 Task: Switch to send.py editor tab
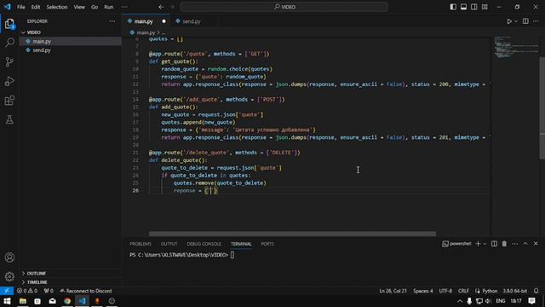click(191, 21)
